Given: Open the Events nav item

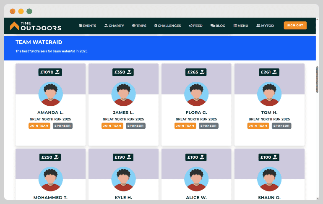Looking at the screenshot, I should tap(87, 26).
